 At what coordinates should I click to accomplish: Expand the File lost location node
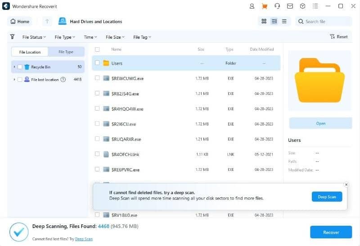point(14,80)
